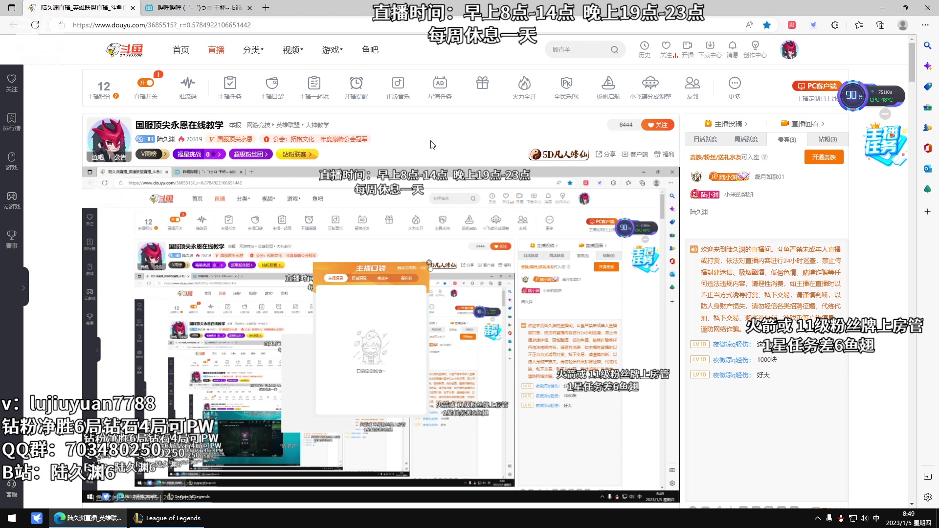Click the 开播 start-stream header icon

click(x=688, y=49)
